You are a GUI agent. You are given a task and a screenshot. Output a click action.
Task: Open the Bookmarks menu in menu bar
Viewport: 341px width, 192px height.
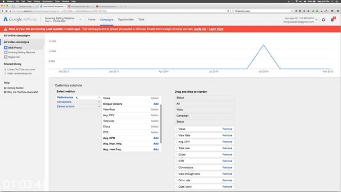pos(47,1)
